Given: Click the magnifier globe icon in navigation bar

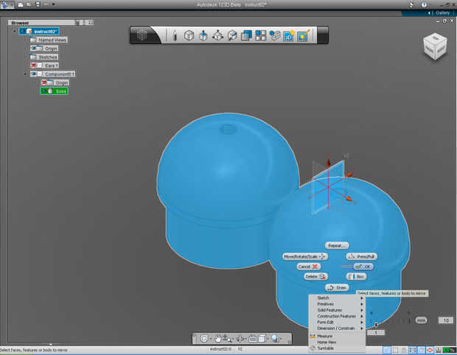Looking at the screenshot, I should [275, 338].
